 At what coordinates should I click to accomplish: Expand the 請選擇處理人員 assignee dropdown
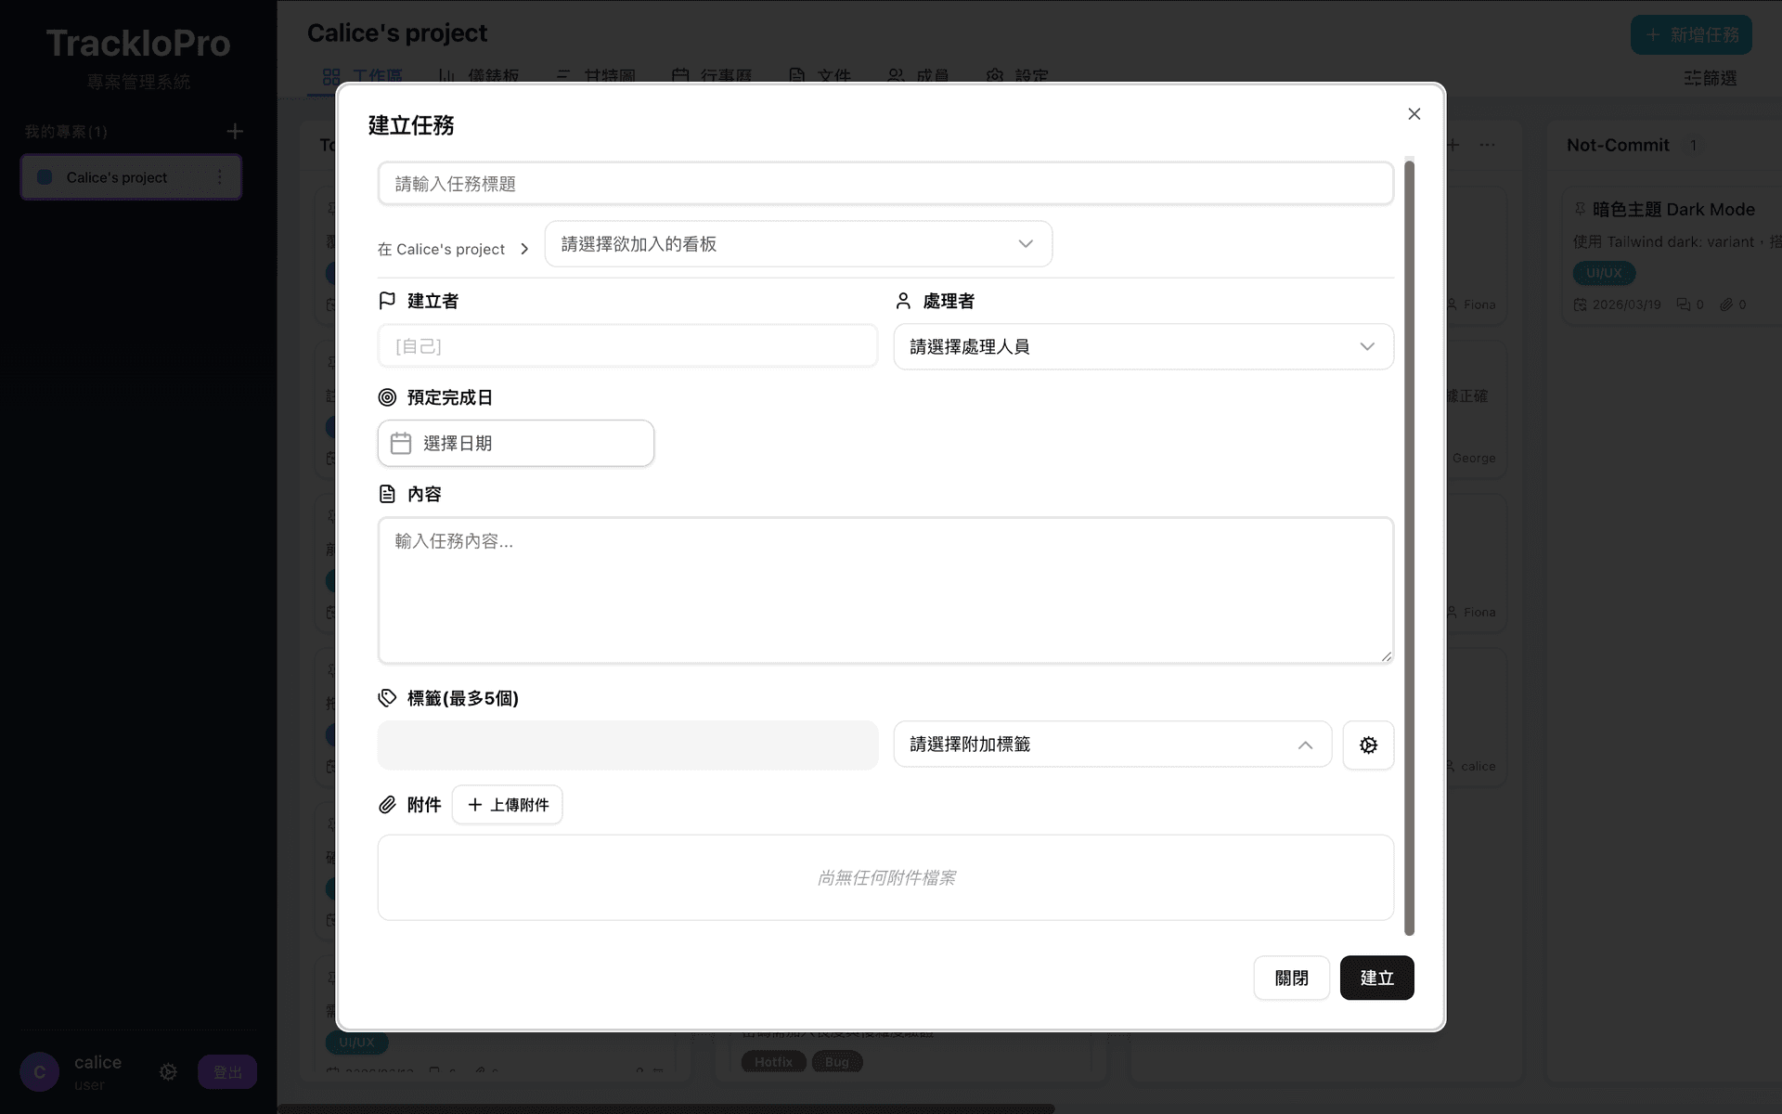(x=1143, y=346)
